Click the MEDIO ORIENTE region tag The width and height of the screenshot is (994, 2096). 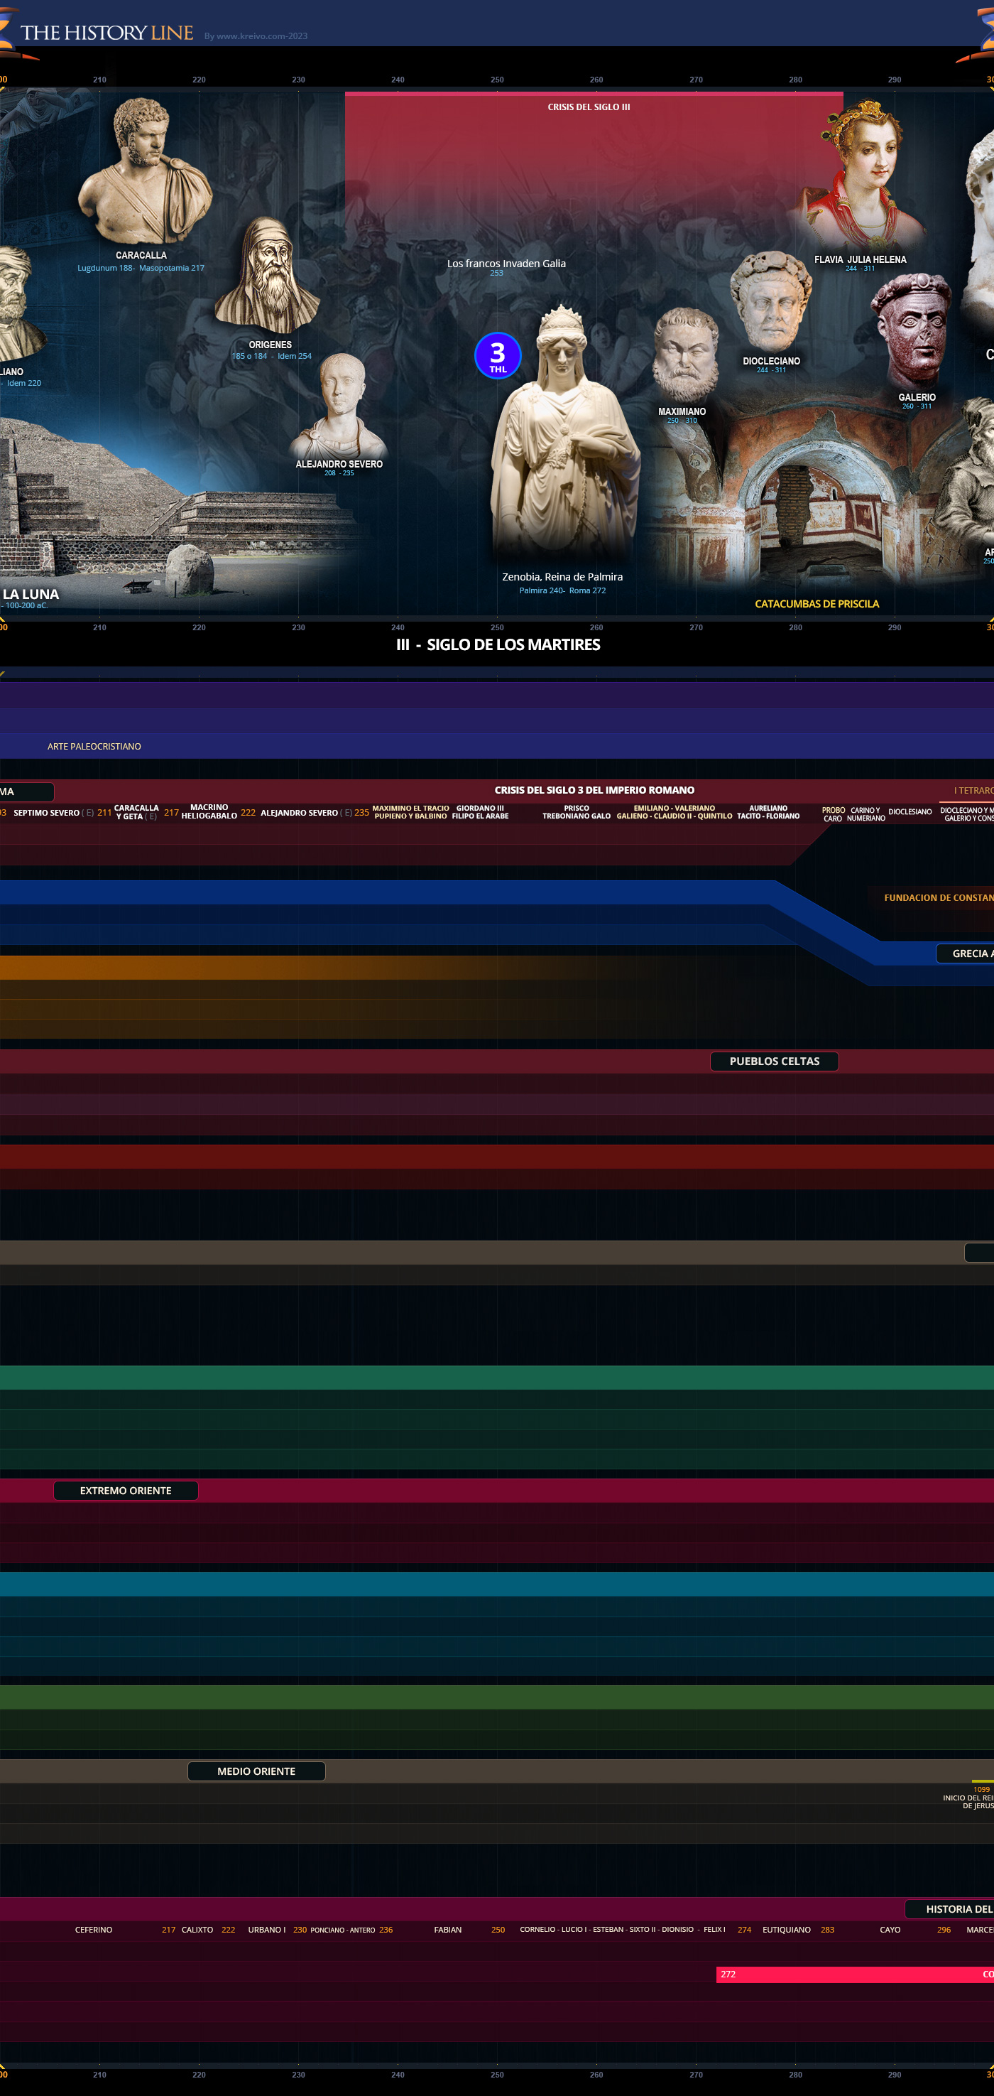(256, 1771)
